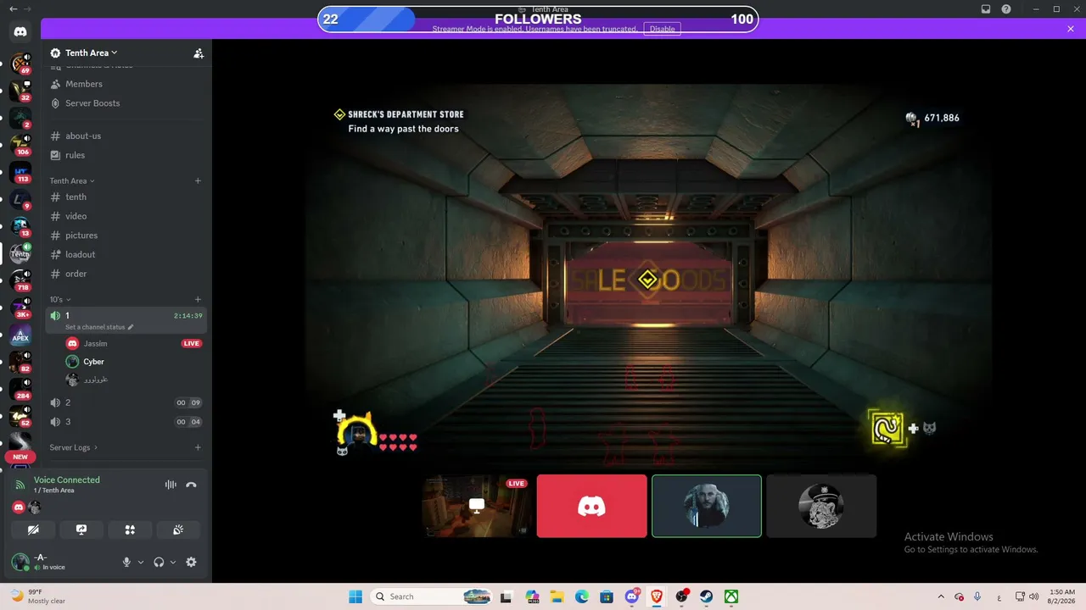Go to the loadout text channel
This screenshot has height=610, width=1086.
click(x=126, y=254)
